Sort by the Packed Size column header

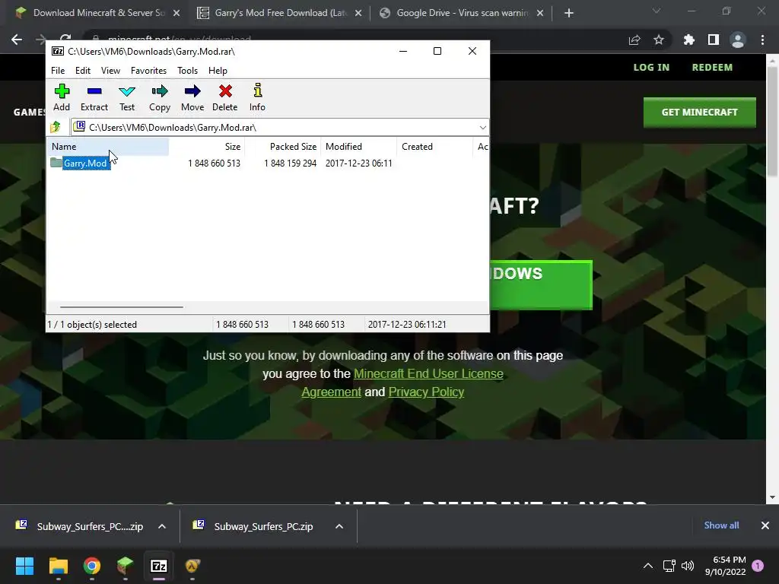coord(282,147)
